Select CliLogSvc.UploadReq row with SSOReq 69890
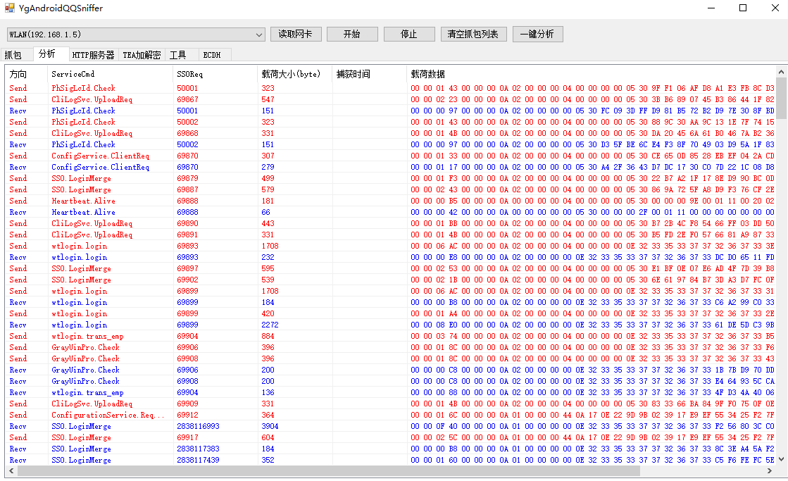Image resolution: width=788 pixels, height=481 pixels. click(x=391, y=223)
